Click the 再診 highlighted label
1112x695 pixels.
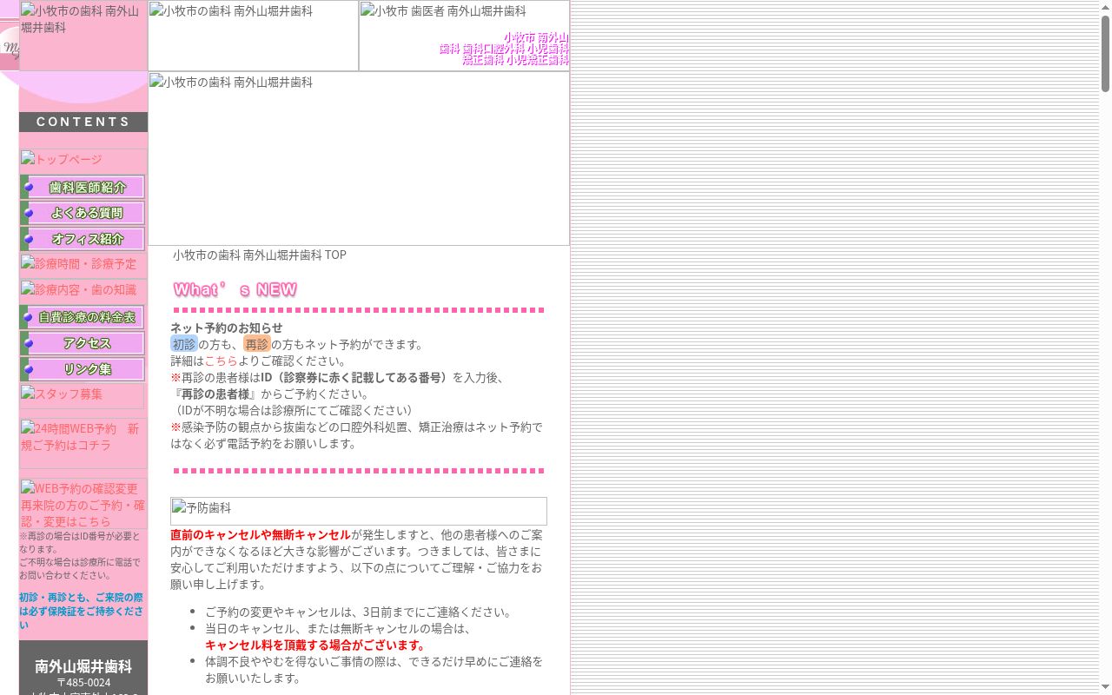(x=257, y=344)
